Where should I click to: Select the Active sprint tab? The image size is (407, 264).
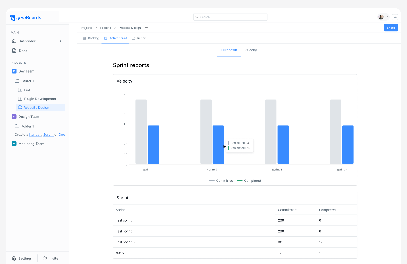[115, 38]
